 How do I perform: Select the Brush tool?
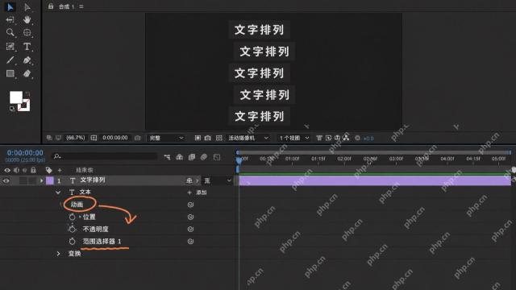(x=10, y=60)
